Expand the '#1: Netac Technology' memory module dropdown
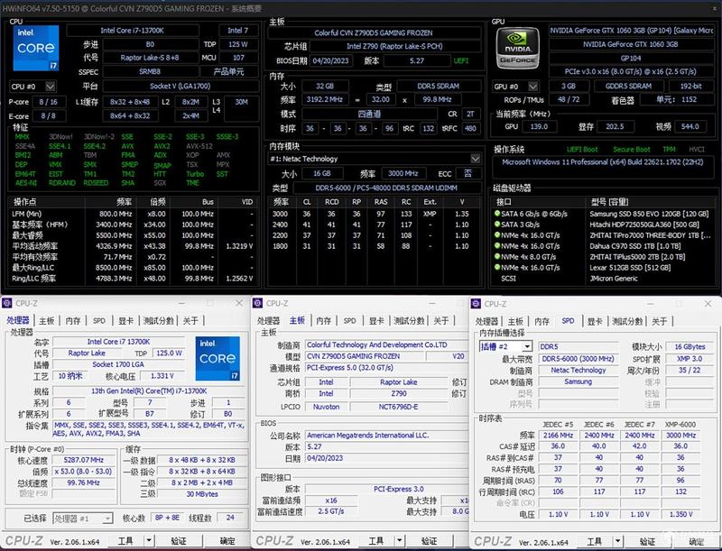The width and height of the screenshot is (722, 551). click(476, 159)
